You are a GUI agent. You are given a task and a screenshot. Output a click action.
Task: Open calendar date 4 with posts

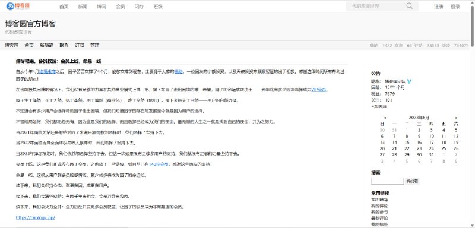tap(444, 130)
